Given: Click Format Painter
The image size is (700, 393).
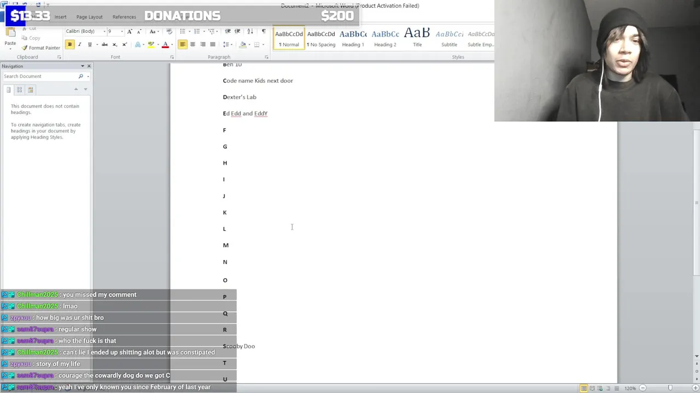Looking at the screenshot, I should (40, 48).
